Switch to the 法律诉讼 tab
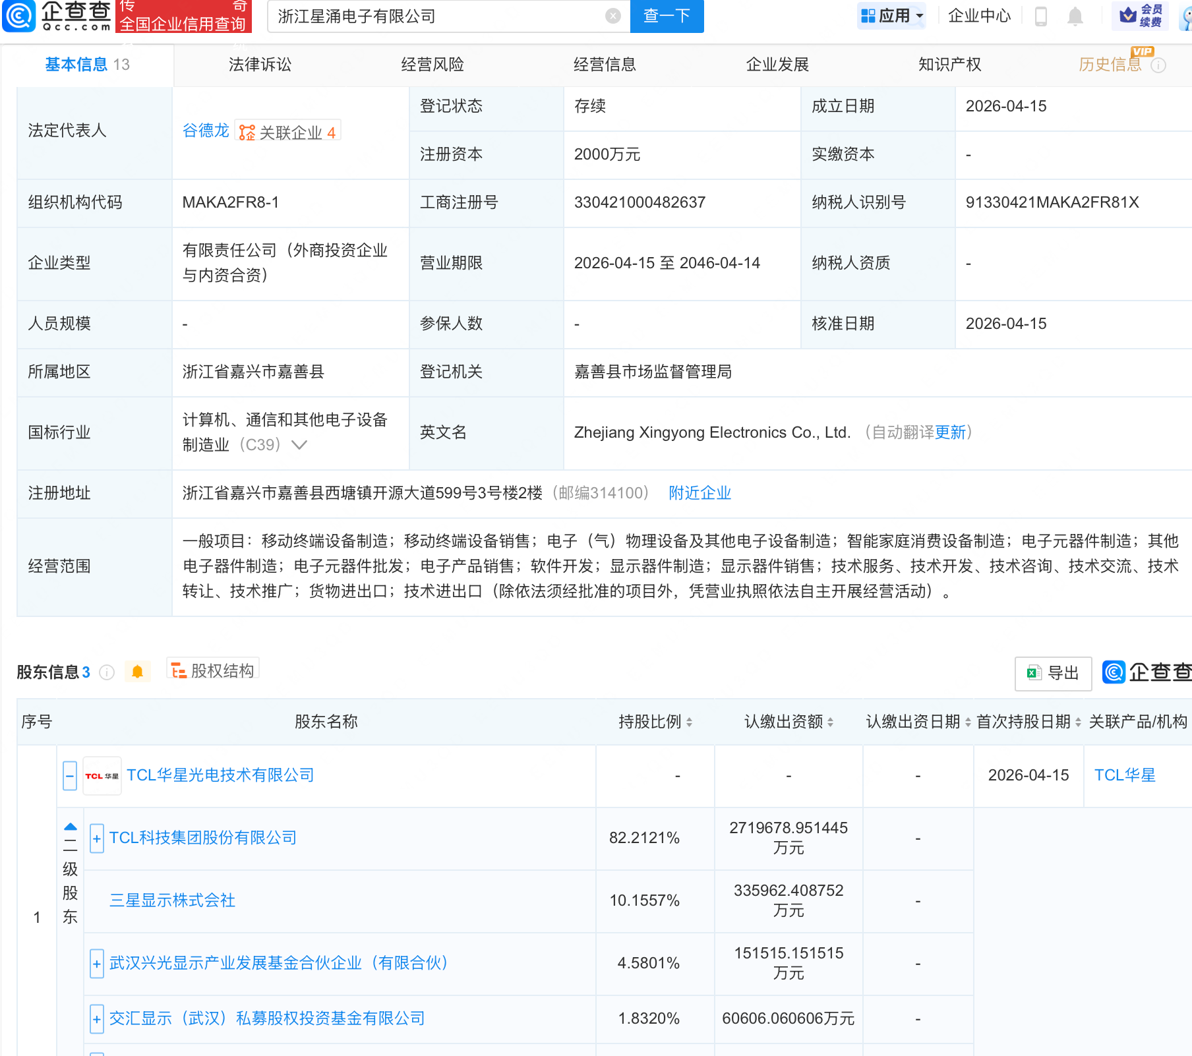1192x1056 pixels. click(259, 65)
